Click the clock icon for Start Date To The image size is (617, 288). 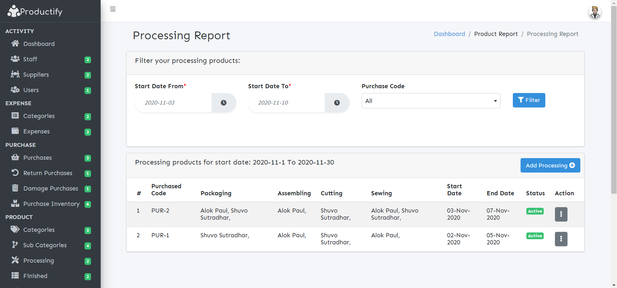pos(337,103)
